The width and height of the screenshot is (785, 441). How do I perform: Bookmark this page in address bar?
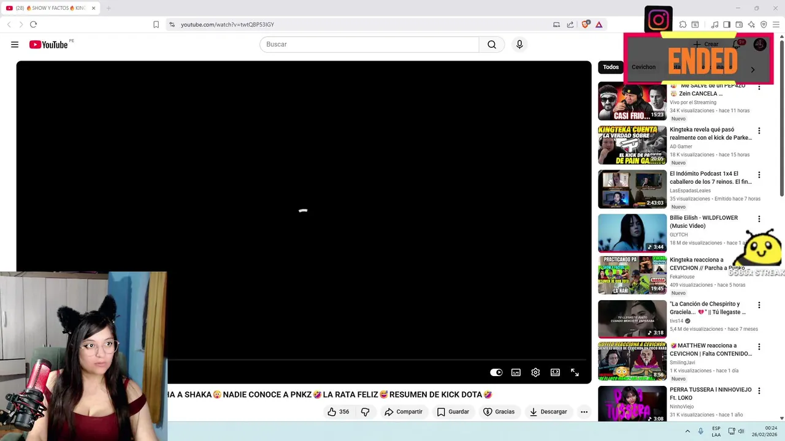(x=156, y=24)
